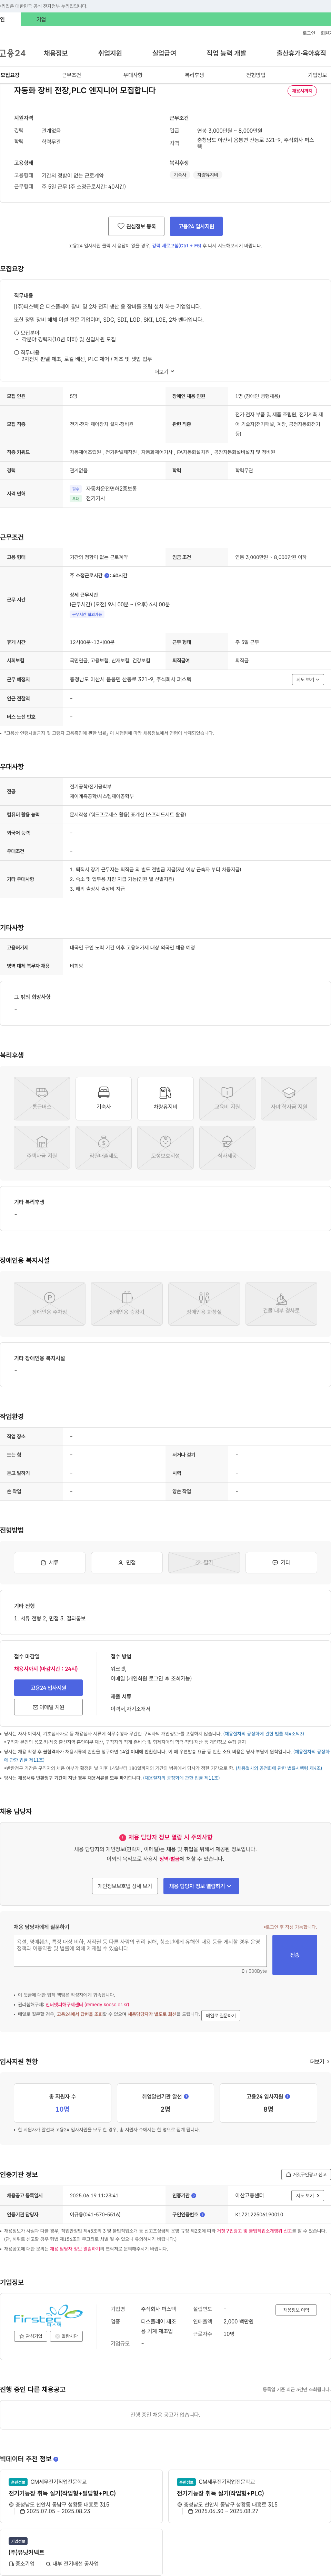This screenshot has height=2576, width=331.
Task: Jump to the 우대사항 section tab
Action: pos(133,75)
